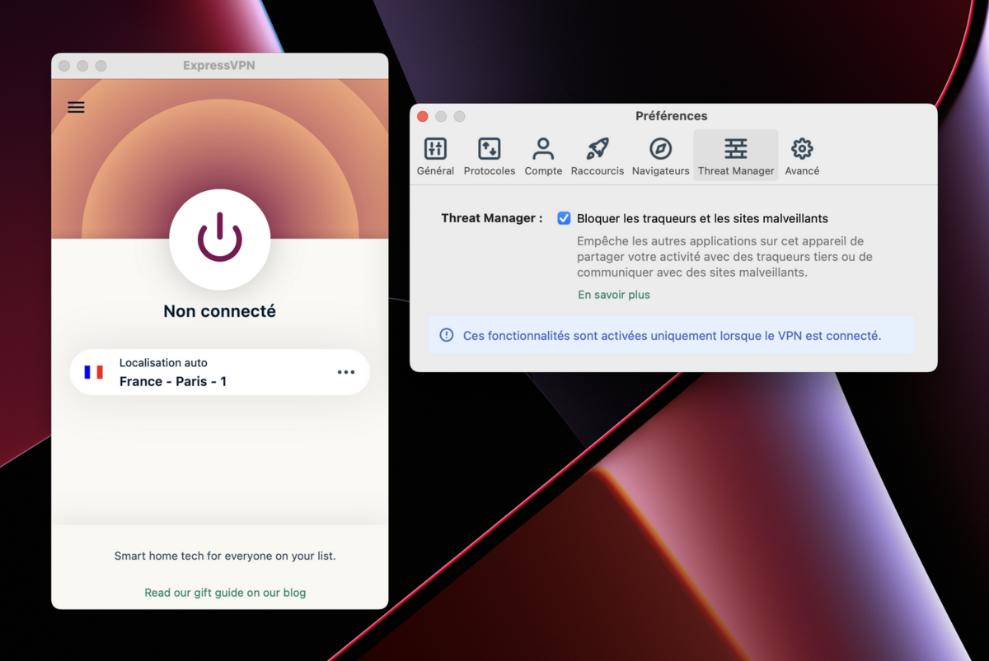Click the power button to connect VPN
989x661 pixels.
click(220, 239)
